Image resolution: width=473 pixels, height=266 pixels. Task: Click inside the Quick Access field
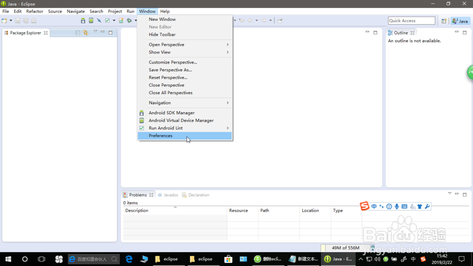pyautogui.click(x=412, y=20)
